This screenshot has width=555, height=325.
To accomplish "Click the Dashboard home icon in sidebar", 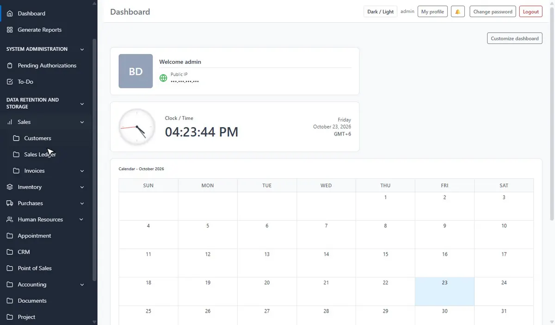I will point(10,13).
